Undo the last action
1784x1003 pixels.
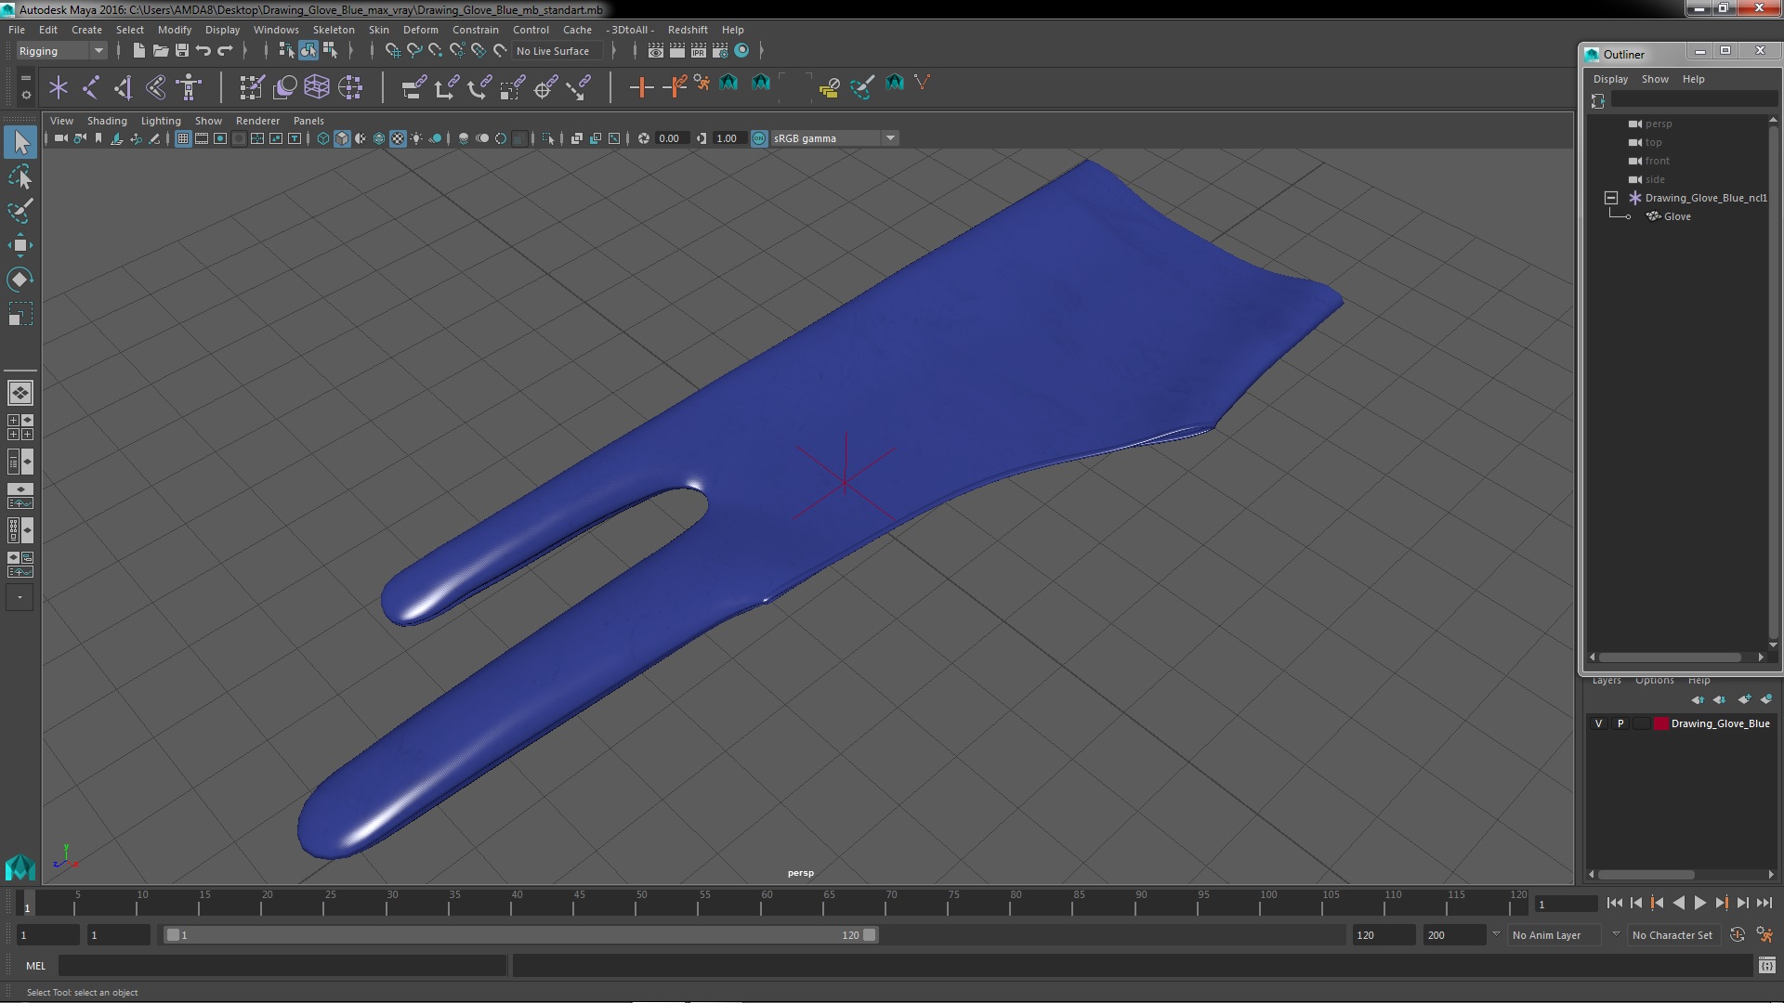pyautogui.click(x=203, y=51)
